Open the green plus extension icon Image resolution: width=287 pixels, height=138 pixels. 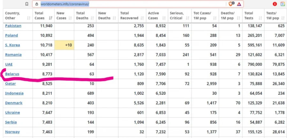point(282,4)
